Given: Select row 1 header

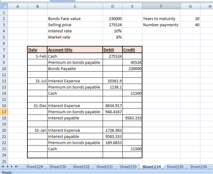Looking at the screenshot, I should (4, 13).
